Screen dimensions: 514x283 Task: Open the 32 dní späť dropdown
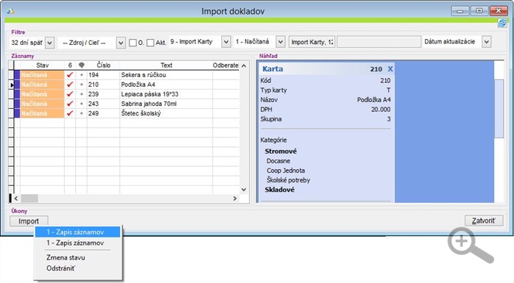click(x=49, y=43)
